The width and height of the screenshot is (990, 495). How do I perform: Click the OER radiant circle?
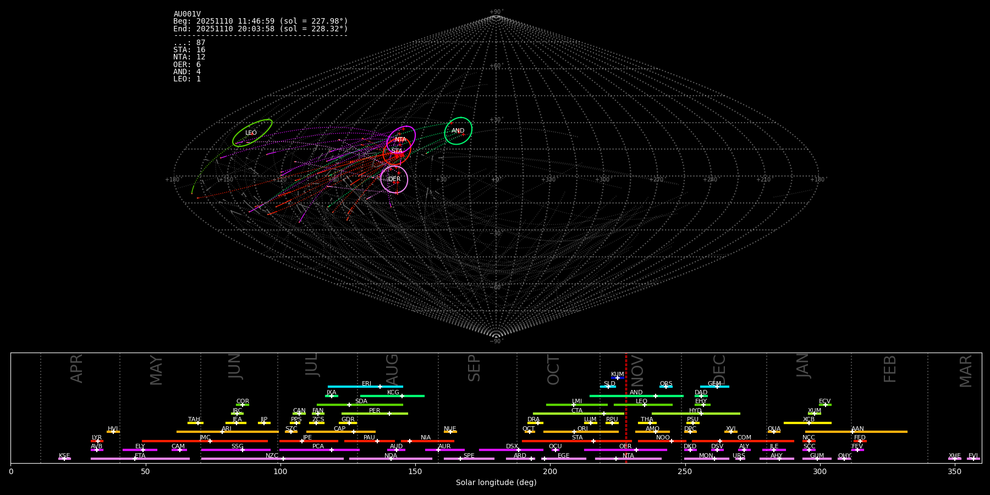tap(394, 179)
